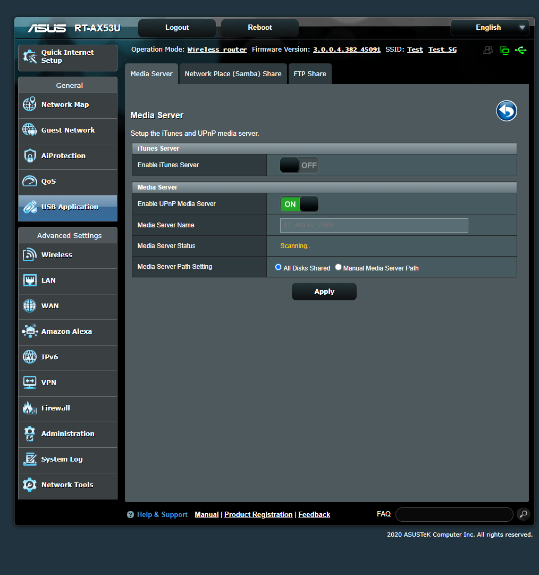Click the USB Application icon

click(x=30, y=207)
